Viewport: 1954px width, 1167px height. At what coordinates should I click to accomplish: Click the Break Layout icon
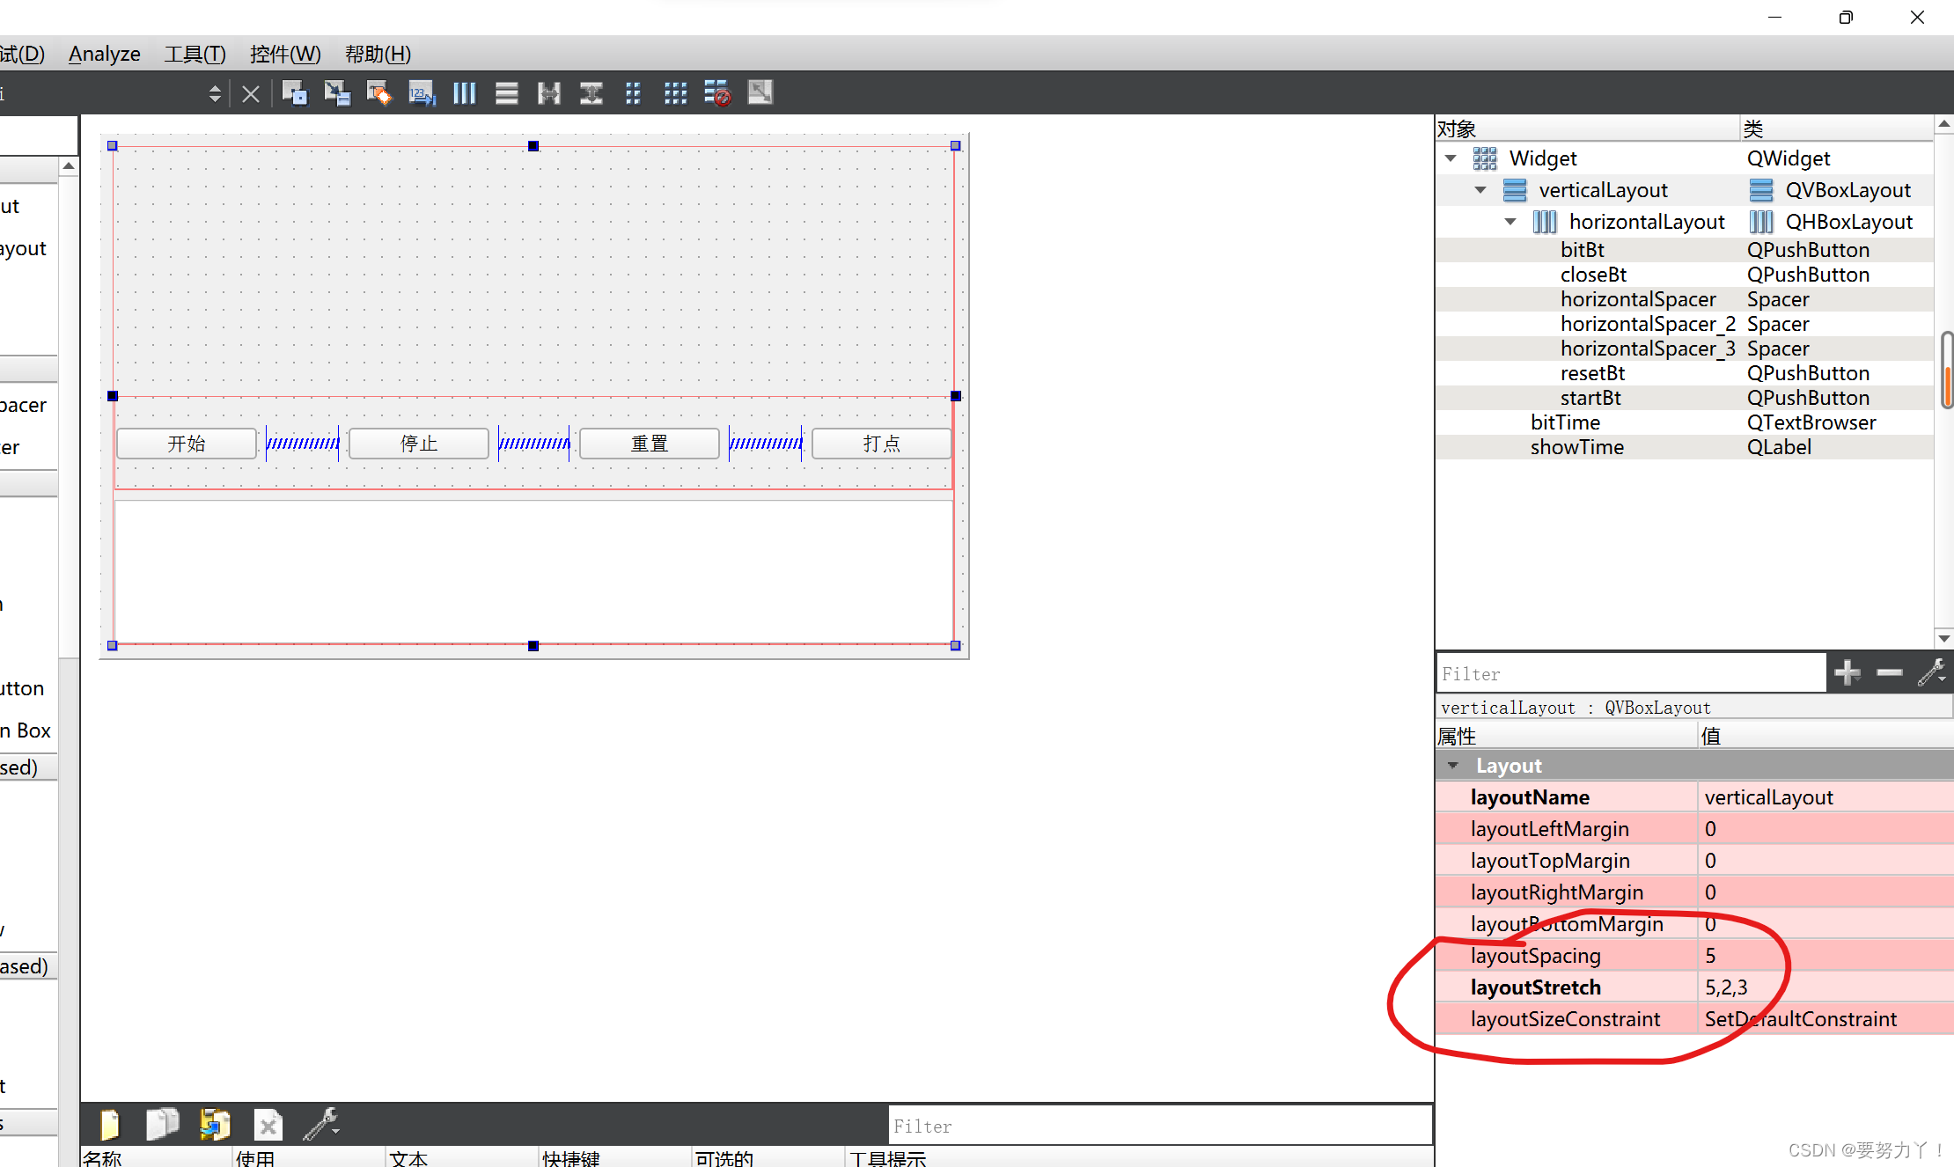(x=717, y=92)
